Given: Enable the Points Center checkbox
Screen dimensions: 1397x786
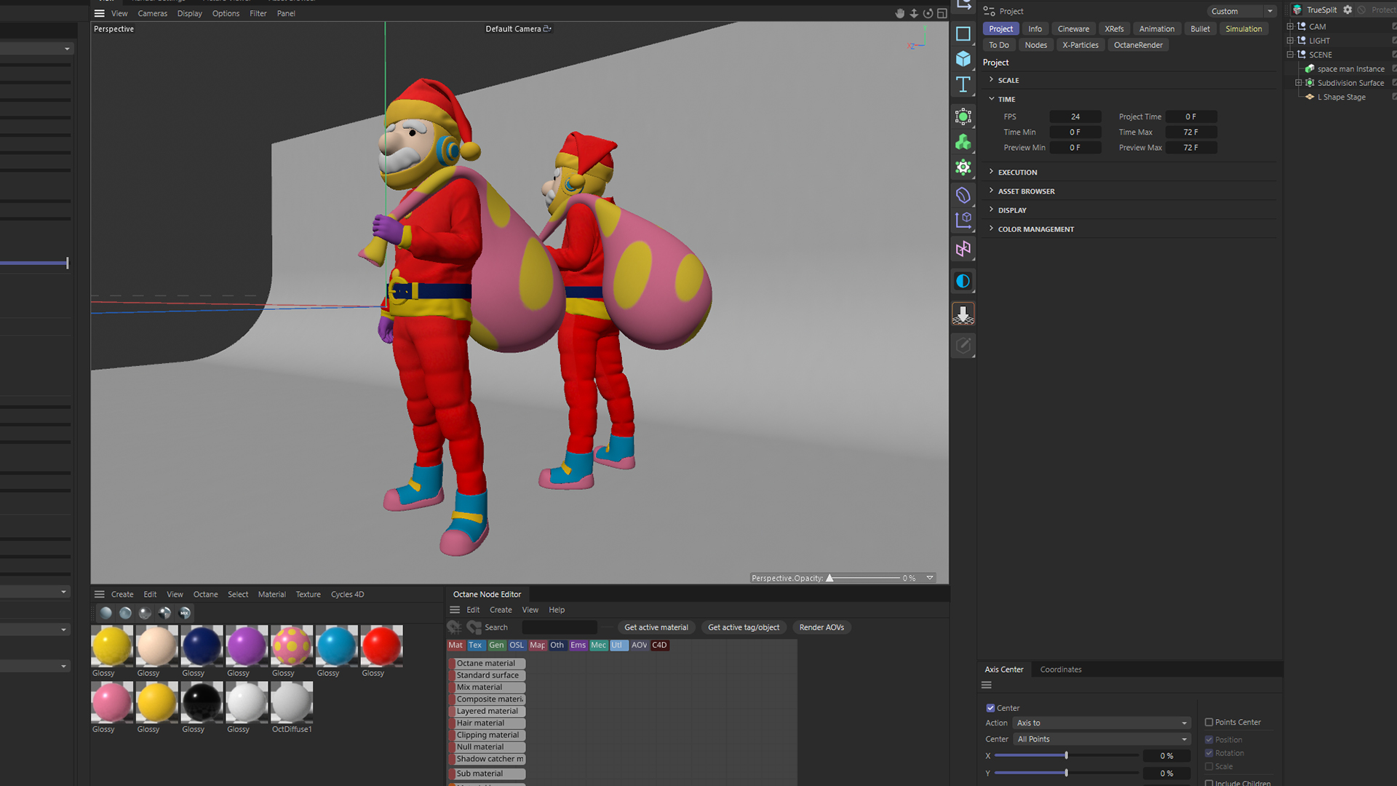Looking at the screenshot, I should coord(1209,723).
